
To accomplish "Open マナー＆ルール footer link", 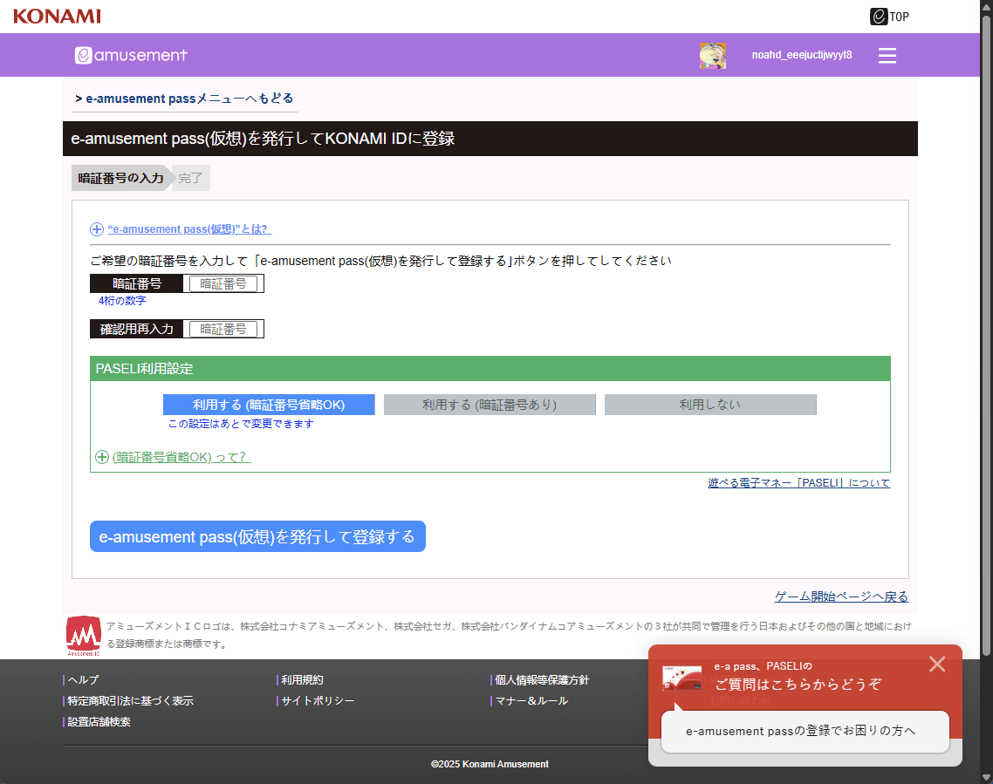I will pyautogui.click(x=530, y=701).
